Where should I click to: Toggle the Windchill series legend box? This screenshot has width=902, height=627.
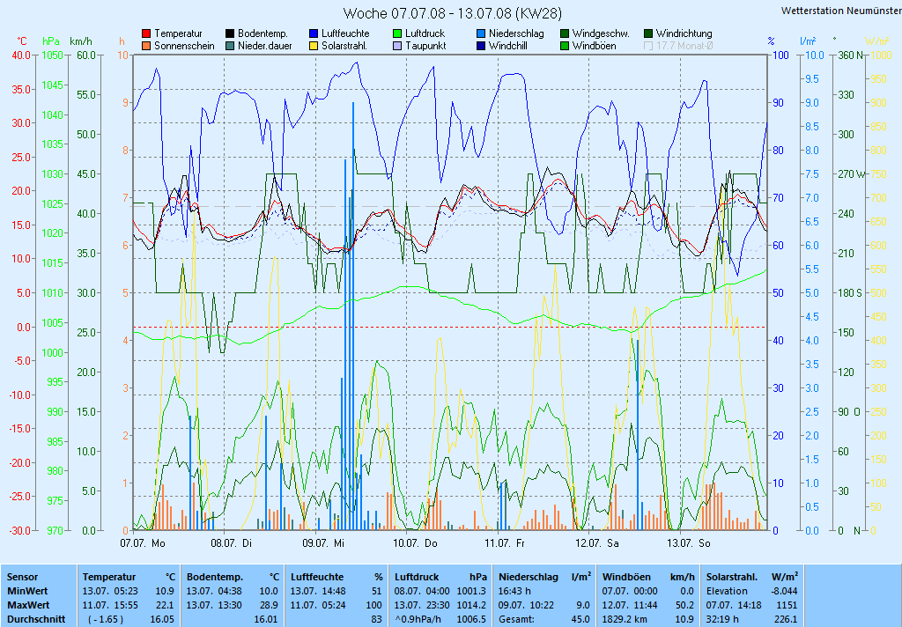(x=481, y=46)
